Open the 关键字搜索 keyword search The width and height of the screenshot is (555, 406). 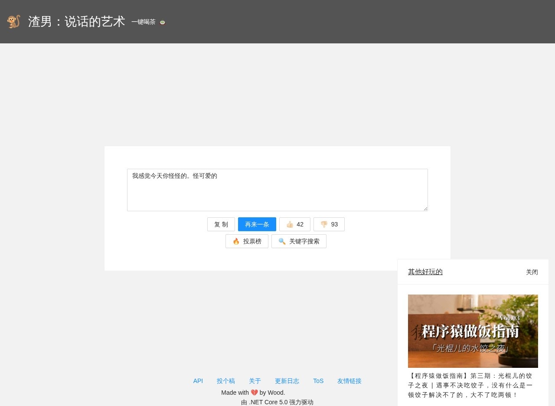point(299,241)
